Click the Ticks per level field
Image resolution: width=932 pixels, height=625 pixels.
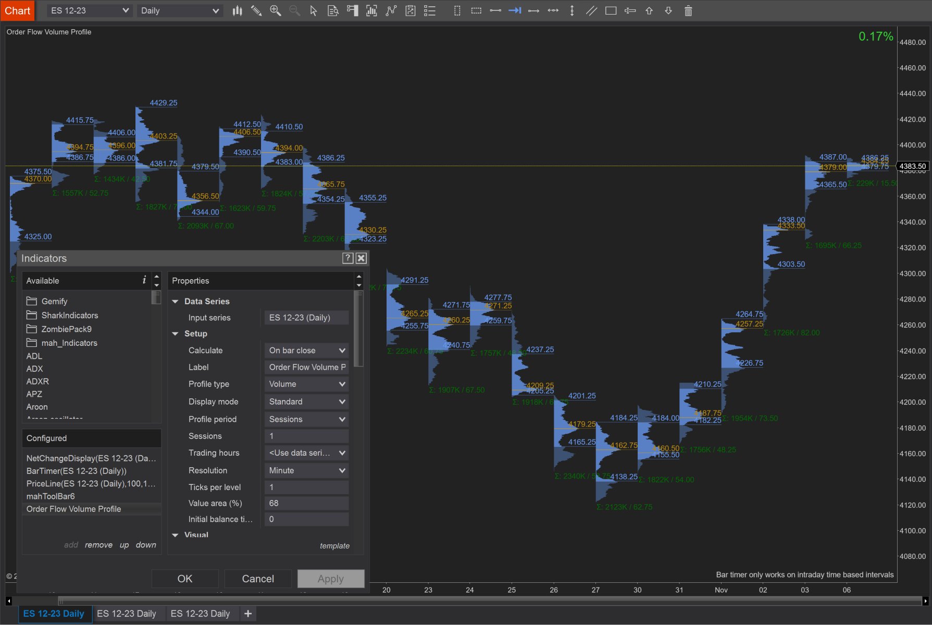(x=307, y=488)
